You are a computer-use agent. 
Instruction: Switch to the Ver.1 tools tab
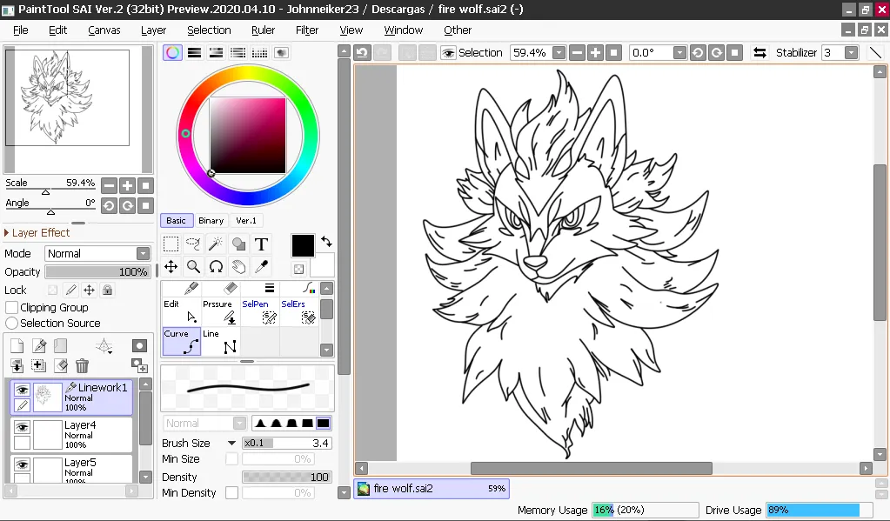point(245,220)
